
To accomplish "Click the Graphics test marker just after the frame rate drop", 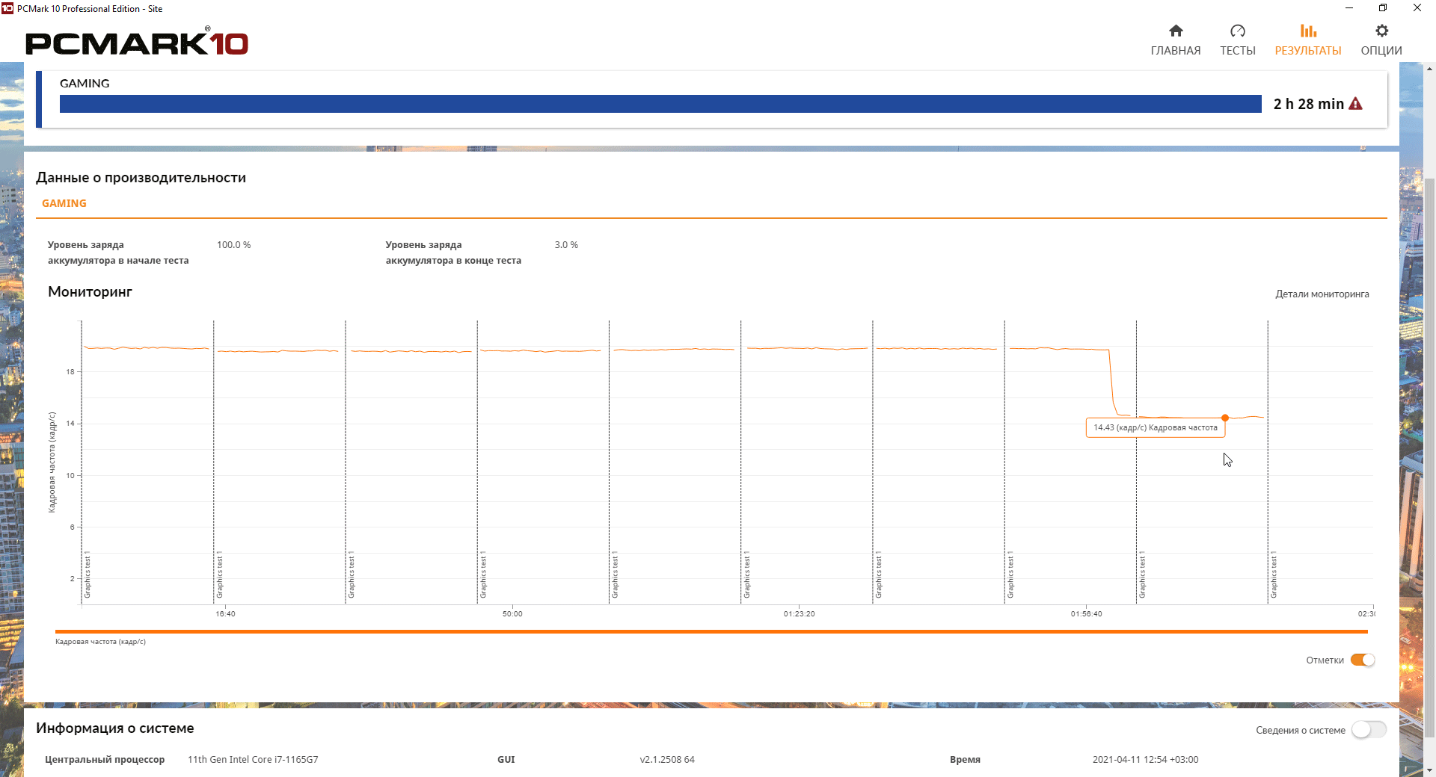I will coord(1142,575).
